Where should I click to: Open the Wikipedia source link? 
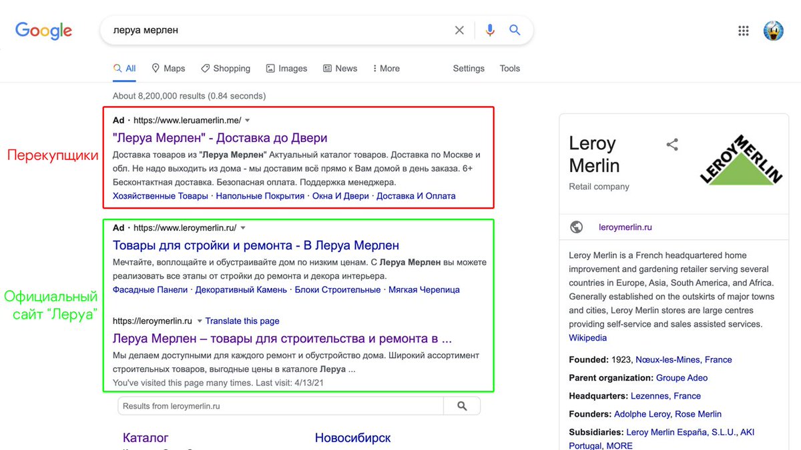[588, 338]
